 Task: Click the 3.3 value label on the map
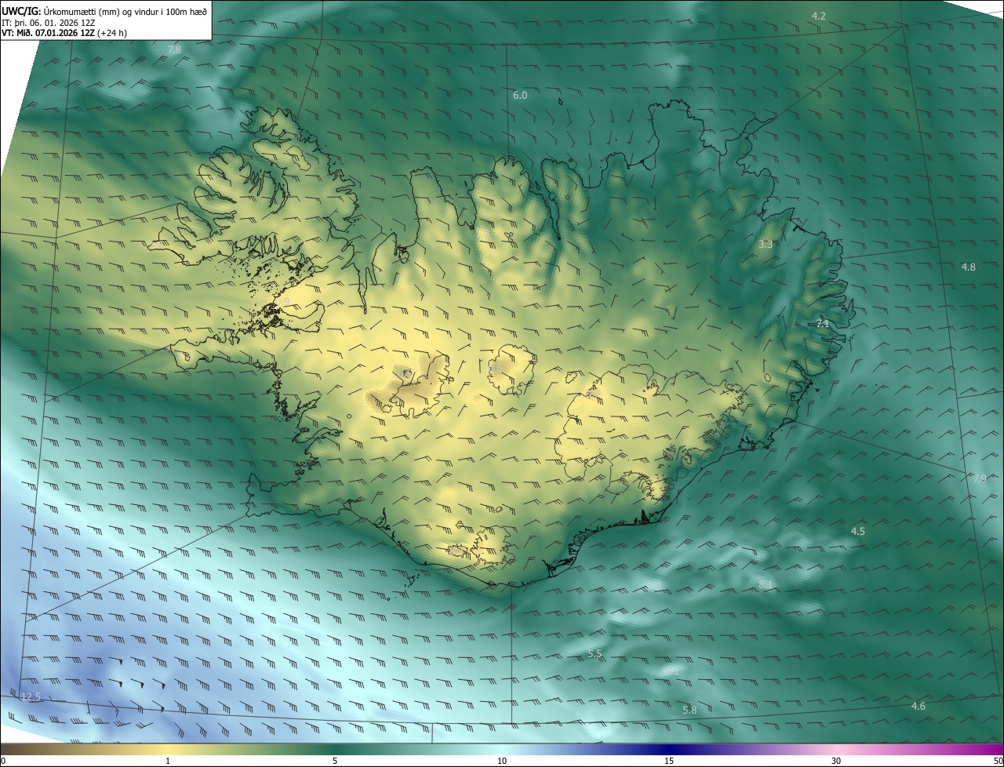(x=766, y=244)
